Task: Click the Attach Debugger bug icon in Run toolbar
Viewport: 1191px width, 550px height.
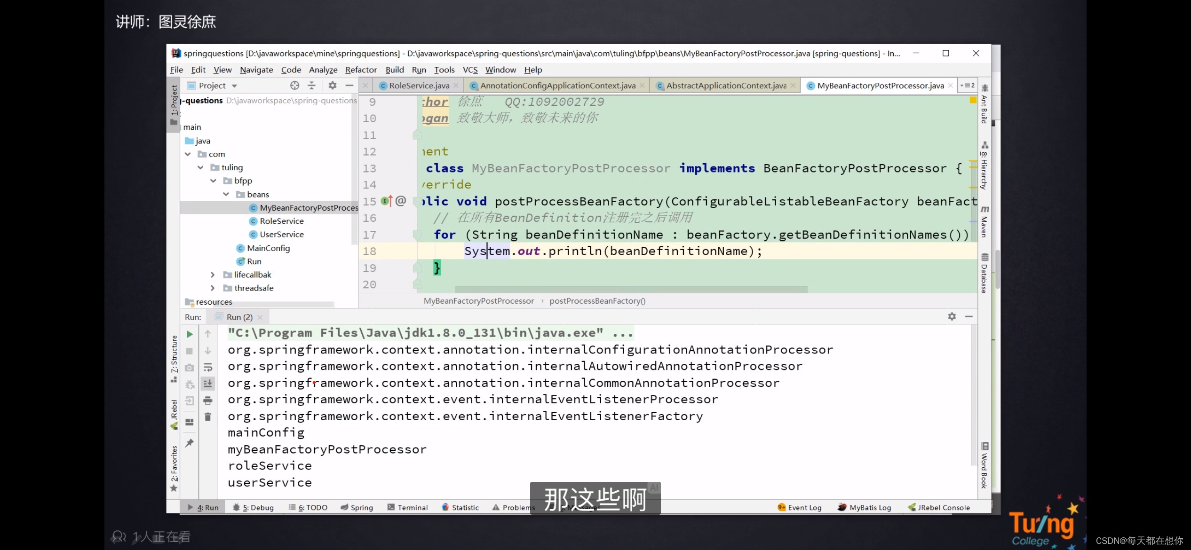Action: point(190,385)
